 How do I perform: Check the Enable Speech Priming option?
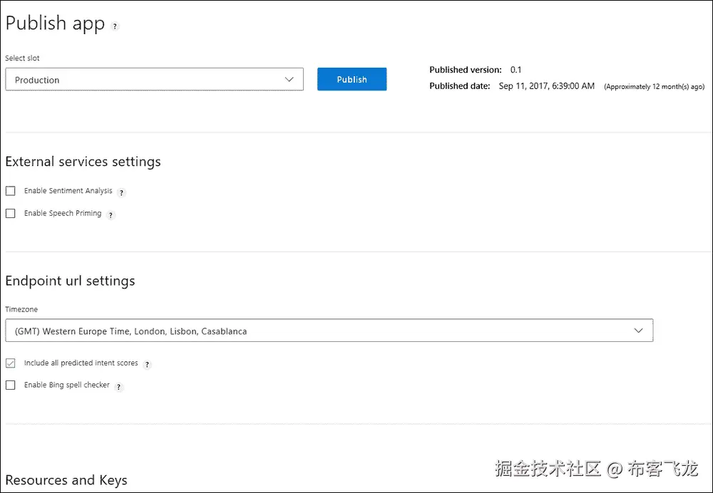(10, 214)
